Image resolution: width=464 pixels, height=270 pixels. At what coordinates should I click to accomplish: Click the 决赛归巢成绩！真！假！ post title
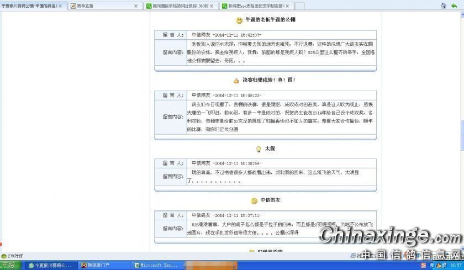pos(269,80)
